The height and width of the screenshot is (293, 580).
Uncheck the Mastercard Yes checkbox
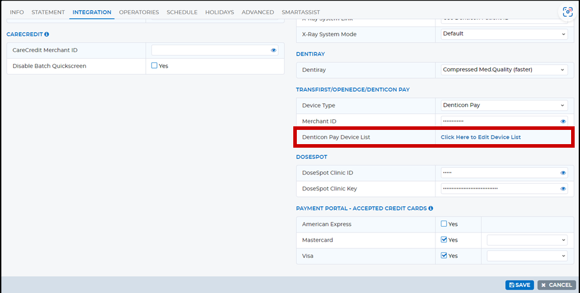444,240
